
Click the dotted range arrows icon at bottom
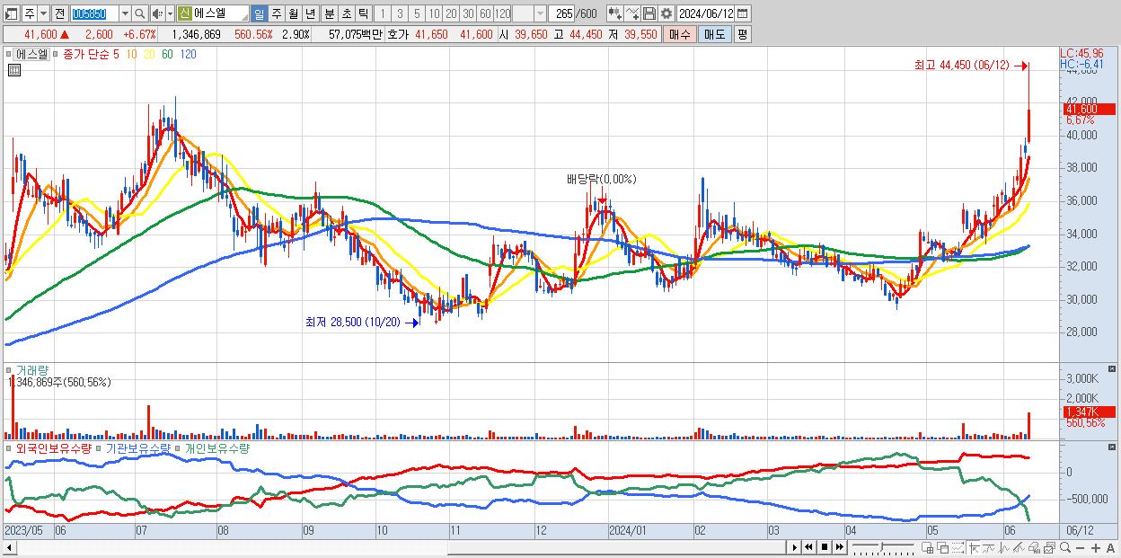click(x=958, y=547)
